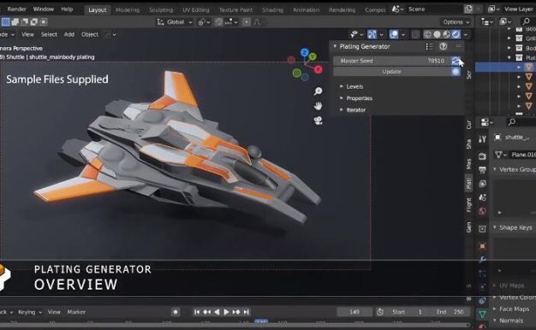Open the View Layer properties tab icon

click(x=482, y=184)
